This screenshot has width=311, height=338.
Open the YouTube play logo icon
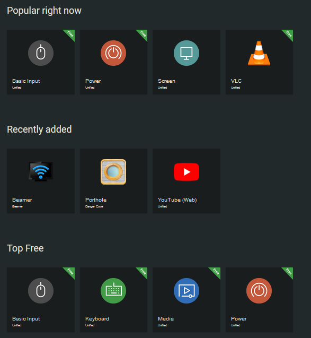[186, 172]
